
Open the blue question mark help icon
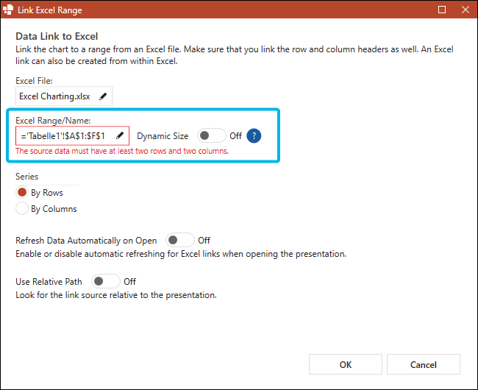coord(254,135)
